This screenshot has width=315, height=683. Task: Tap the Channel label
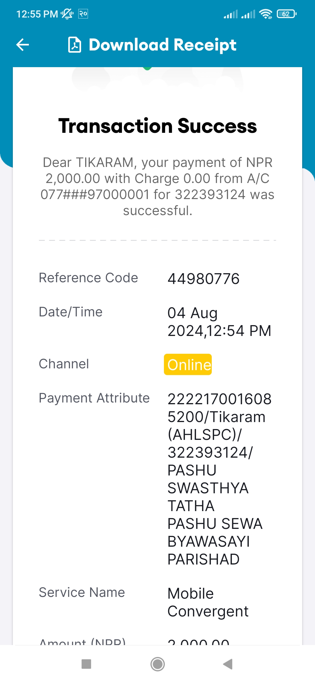(x=64, y=364)
